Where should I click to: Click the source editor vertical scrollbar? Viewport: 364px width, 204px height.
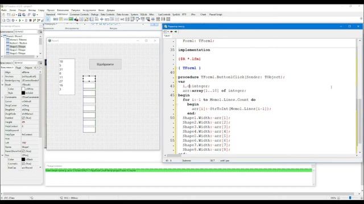click(x=359, y=96)
